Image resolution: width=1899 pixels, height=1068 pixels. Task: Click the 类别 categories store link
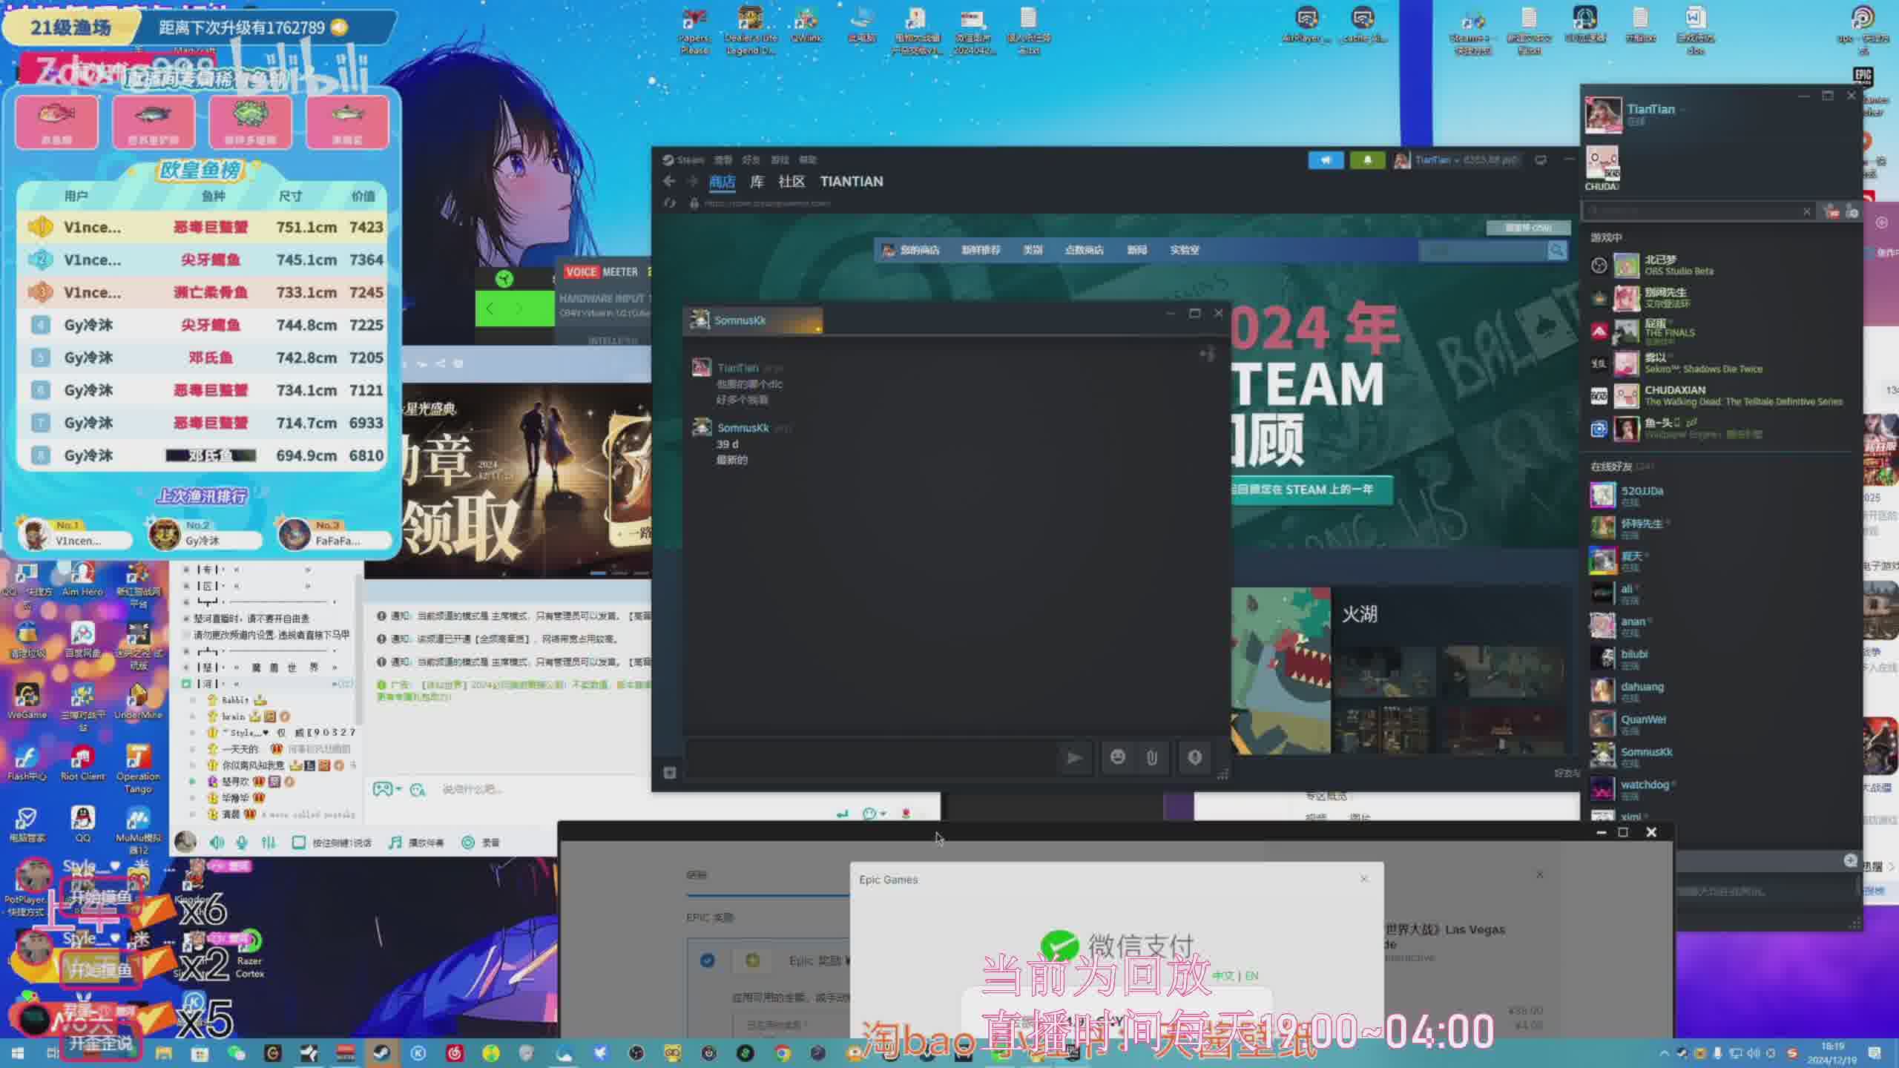pyautogui.click(x=1033, y=251)
